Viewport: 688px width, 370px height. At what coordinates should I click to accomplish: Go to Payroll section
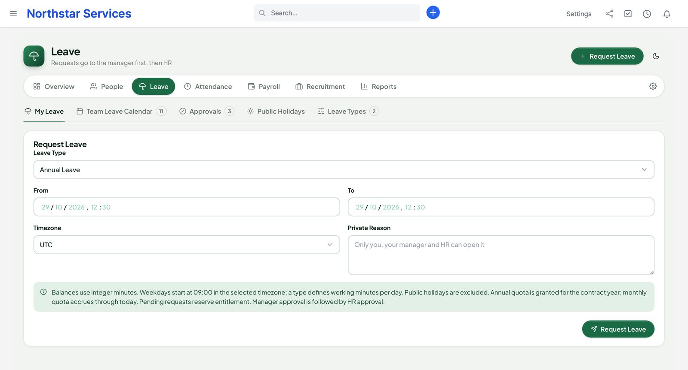pyautogui.click(x=264, y=86)
